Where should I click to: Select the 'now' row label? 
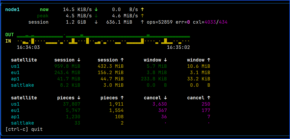pos(44,9)
